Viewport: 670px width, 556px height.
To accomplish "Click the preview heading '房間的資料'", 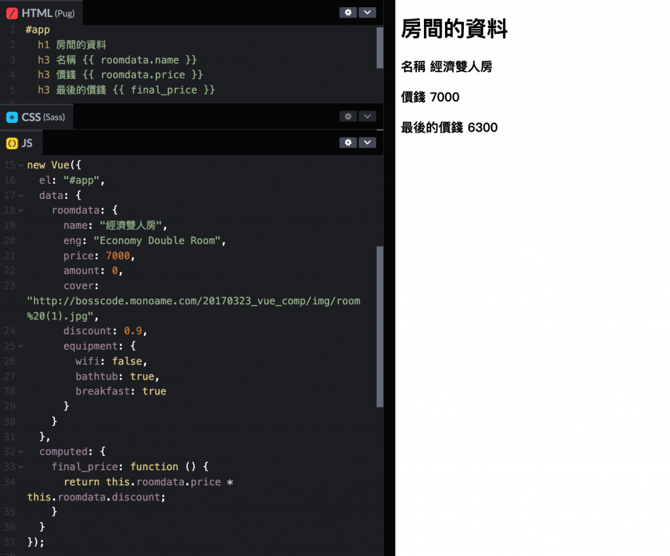I will [454, 29].
